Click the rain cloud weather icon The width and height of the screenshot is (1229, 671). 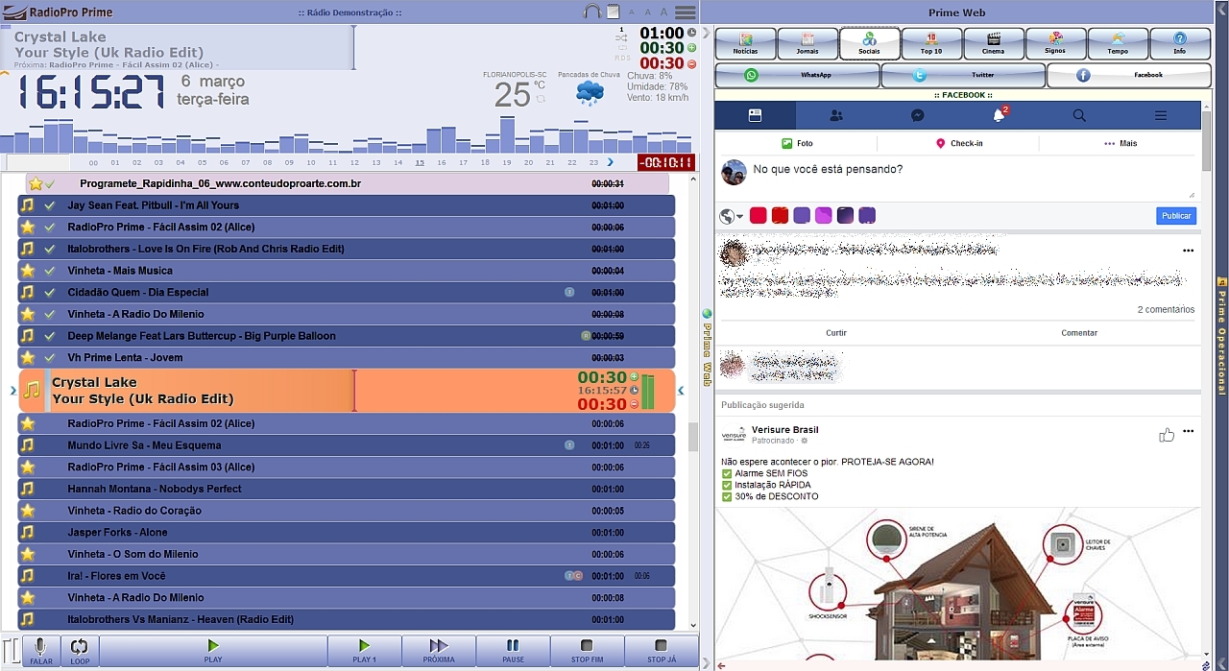pos(590,93)
